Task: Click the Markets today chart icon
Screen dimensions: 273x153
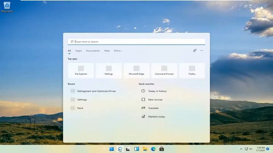Action: point(143,116)
